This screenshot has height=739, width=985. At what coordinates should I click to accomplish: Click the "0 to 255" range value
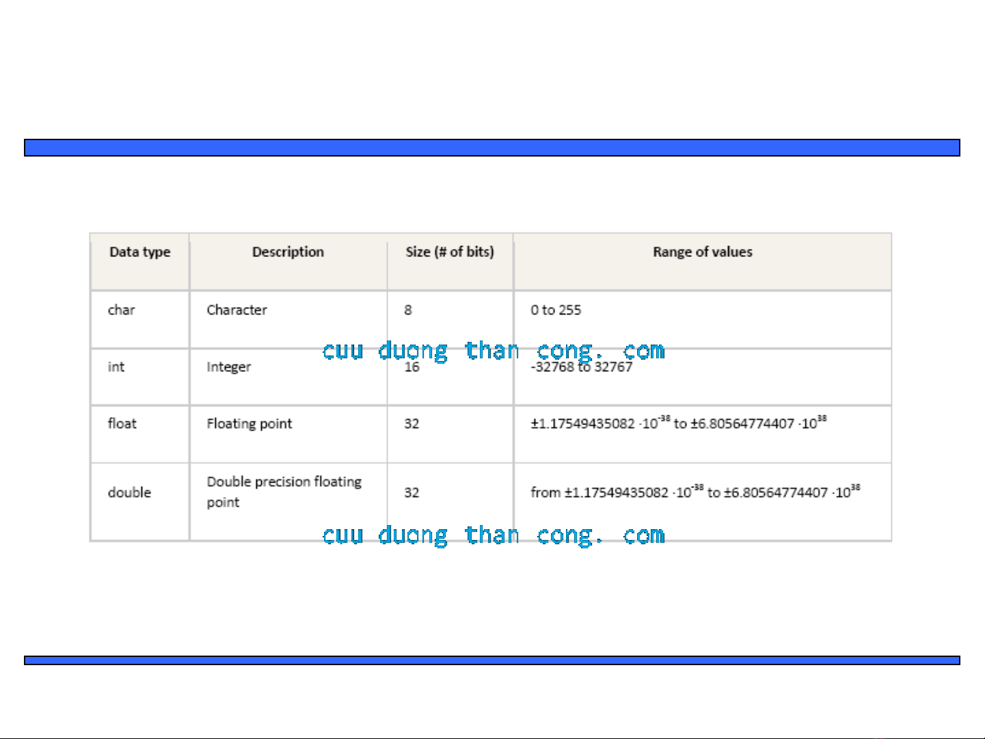tap(556, 310)
